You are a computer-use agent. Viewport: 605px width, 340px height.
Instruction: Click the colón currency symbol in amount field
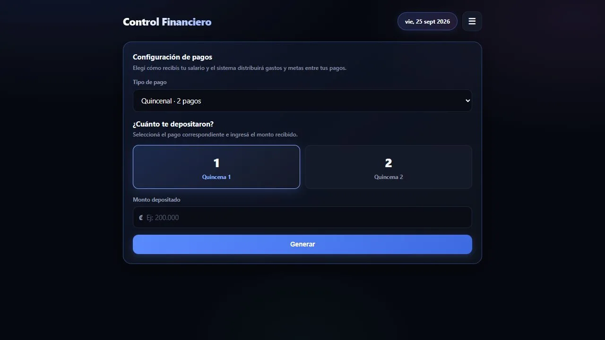141,218
